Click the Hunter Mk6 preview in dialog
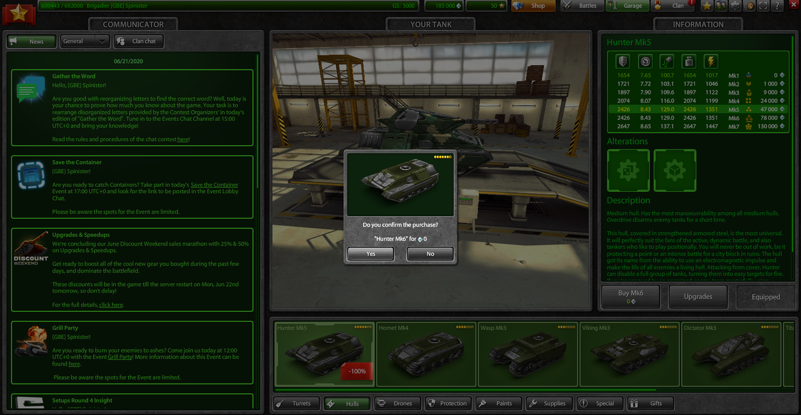 [x=400, y=184]
